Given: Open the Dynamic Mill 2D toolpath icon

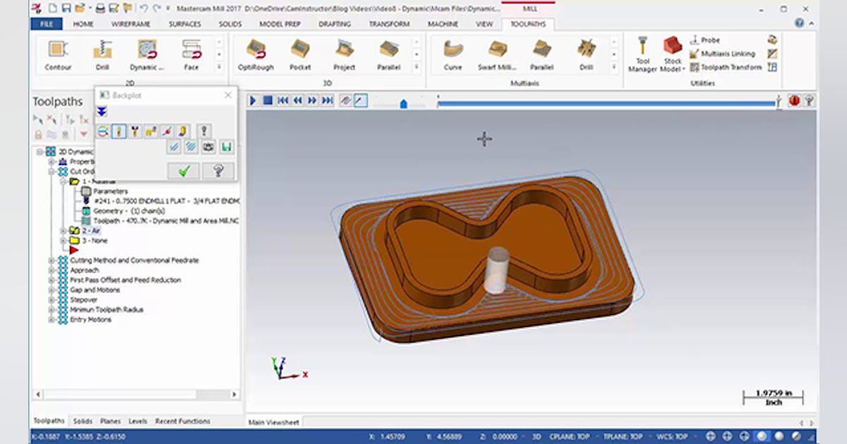Looking at the screenshot, I should coord(146,53).
